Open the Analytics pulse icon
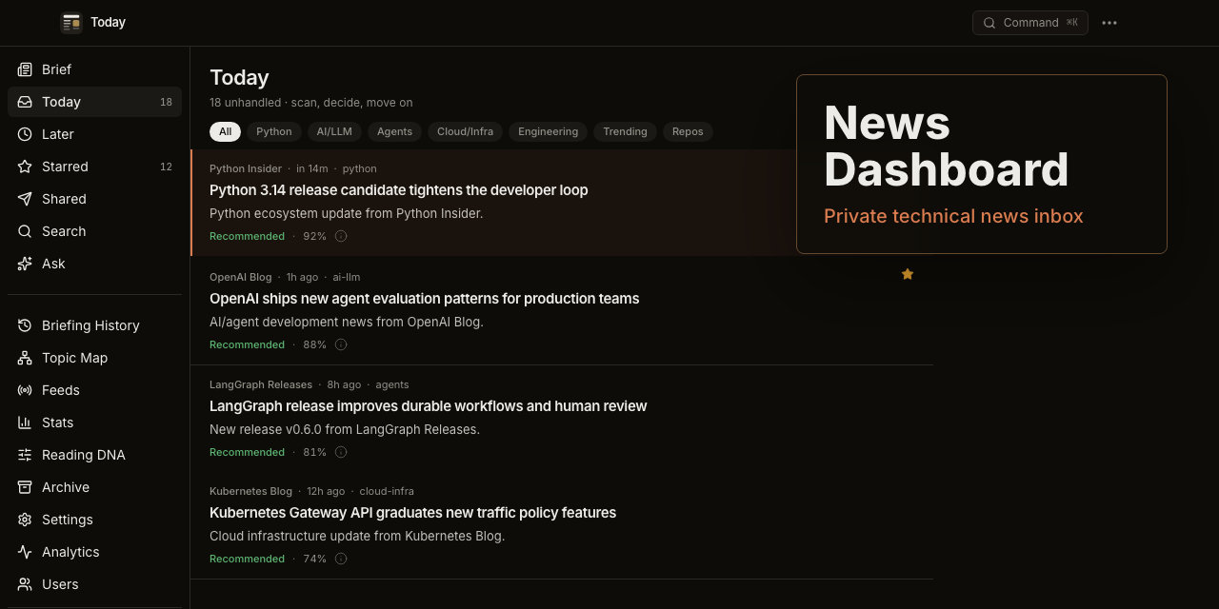The width and height of the screenshot is (1219, 609). (x=25, y=552)
